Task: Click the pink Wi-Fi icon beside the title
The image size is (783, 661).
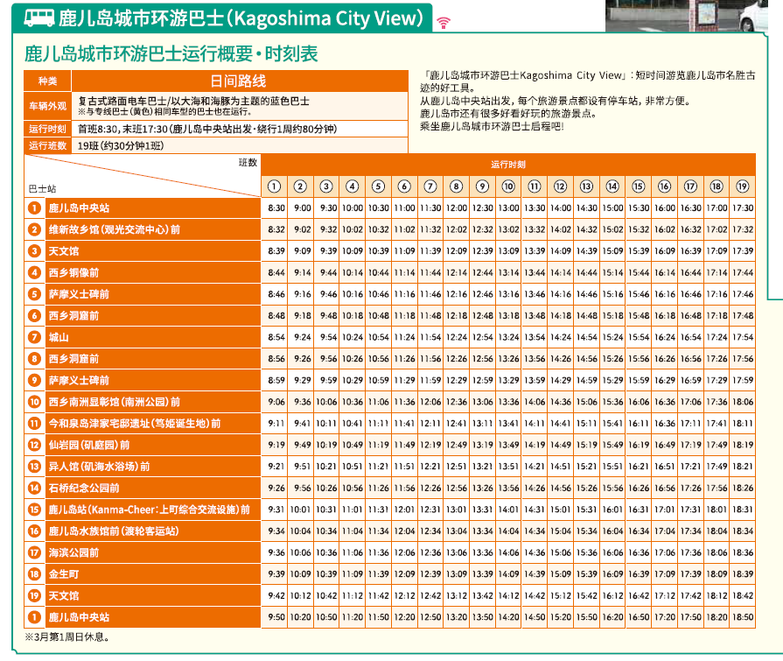Action: 444,22
